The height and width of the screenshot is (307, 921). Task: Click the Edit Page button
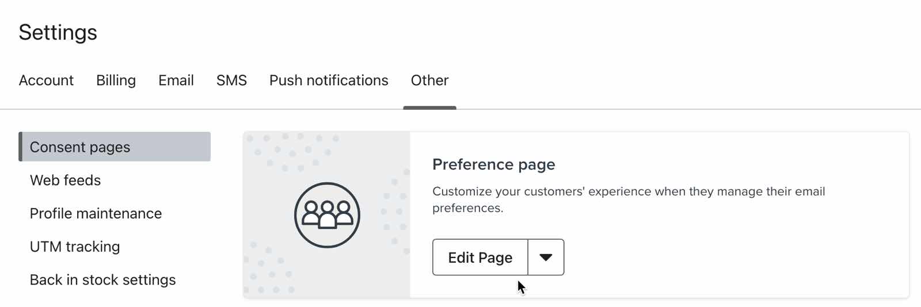click(480, 258)
